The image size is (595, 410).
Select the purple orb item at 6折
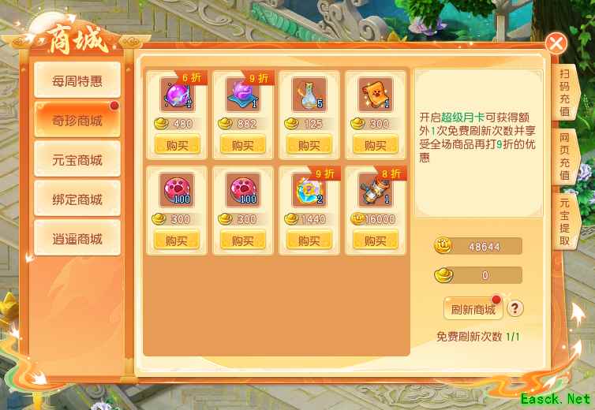[x=178, y=95]
